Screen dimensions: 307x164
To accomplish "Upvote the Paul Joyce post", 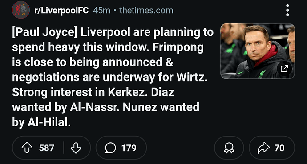I will pos(27,148).
